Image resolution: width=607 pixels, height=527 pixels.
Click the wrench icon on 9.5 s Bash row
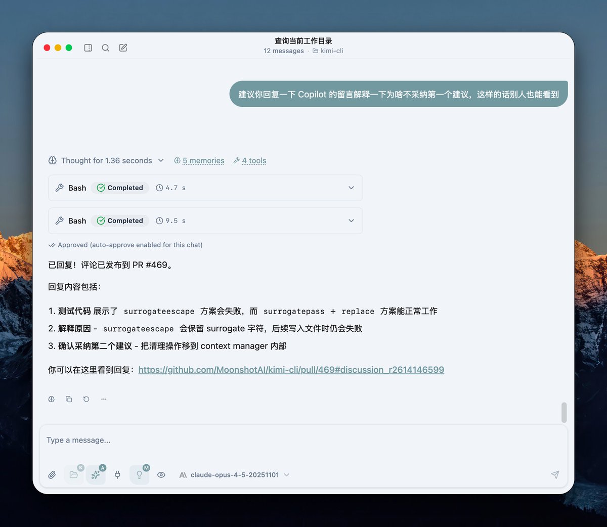[59, 221]
